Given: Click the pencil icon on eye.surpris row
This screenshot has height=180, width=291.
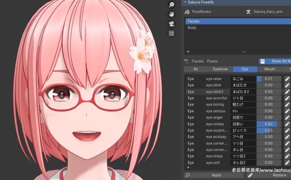Looking at the screenshot, I should click(x=287, y=131).
